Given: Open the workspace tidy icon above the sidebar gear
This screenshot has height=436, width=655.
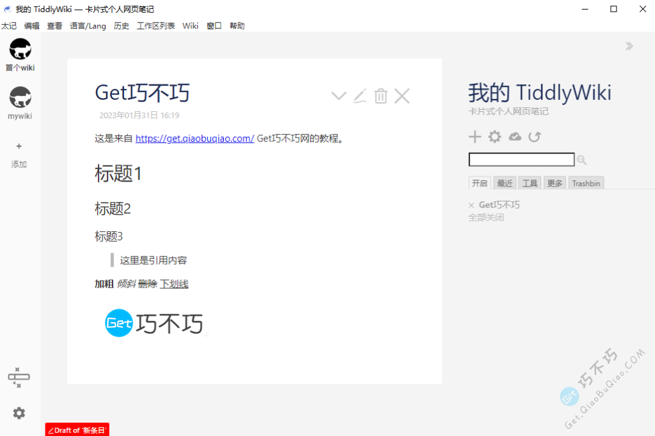Looking at the screenshot, I should coord(19,378).
